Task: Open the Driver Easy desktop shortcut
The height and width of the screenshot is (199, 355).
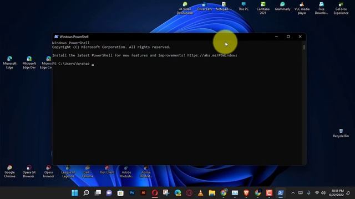Action: (x=205, y=7)
